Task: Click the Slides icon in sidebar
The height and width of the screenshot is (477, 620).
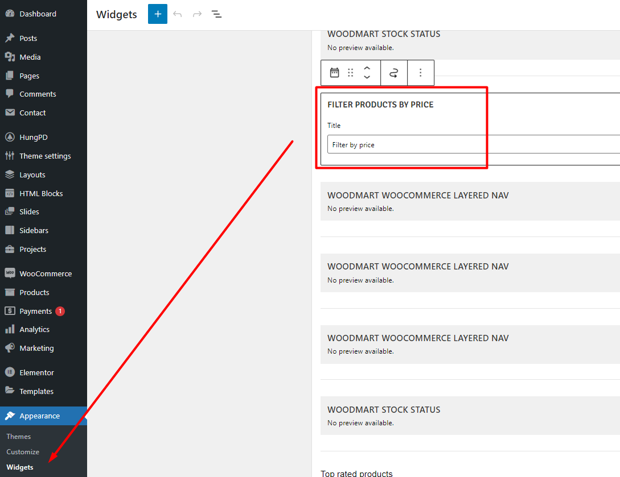Action: 10,211
